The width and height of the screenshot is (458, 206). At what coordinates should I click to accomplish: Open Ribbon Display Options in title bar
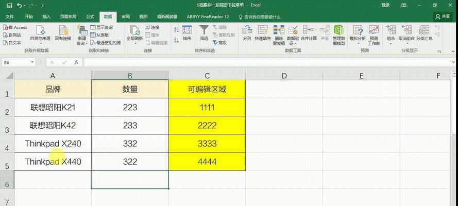click(403, 5)
